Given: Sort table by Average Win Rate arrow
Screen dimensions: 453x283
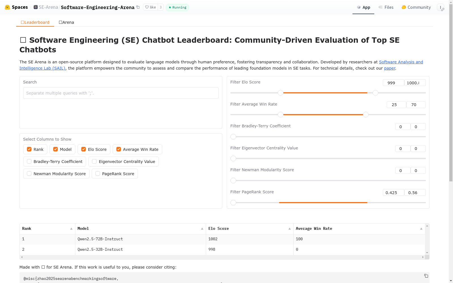Looking at the screenshot, I should pos(421,229).
